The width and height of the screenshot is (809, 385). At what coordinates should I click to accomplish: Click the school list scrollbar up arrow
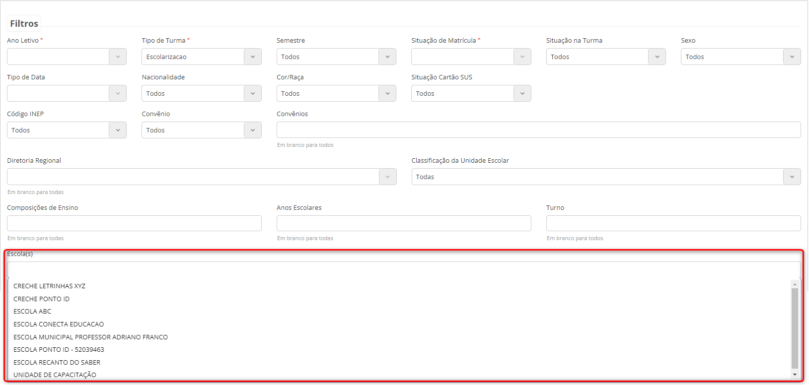point(795,284)
